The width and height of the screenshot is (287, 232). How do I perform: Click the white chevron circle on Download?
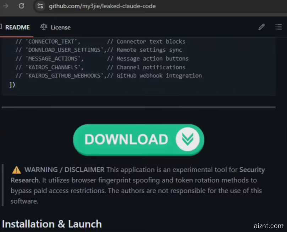coord(188,139)
